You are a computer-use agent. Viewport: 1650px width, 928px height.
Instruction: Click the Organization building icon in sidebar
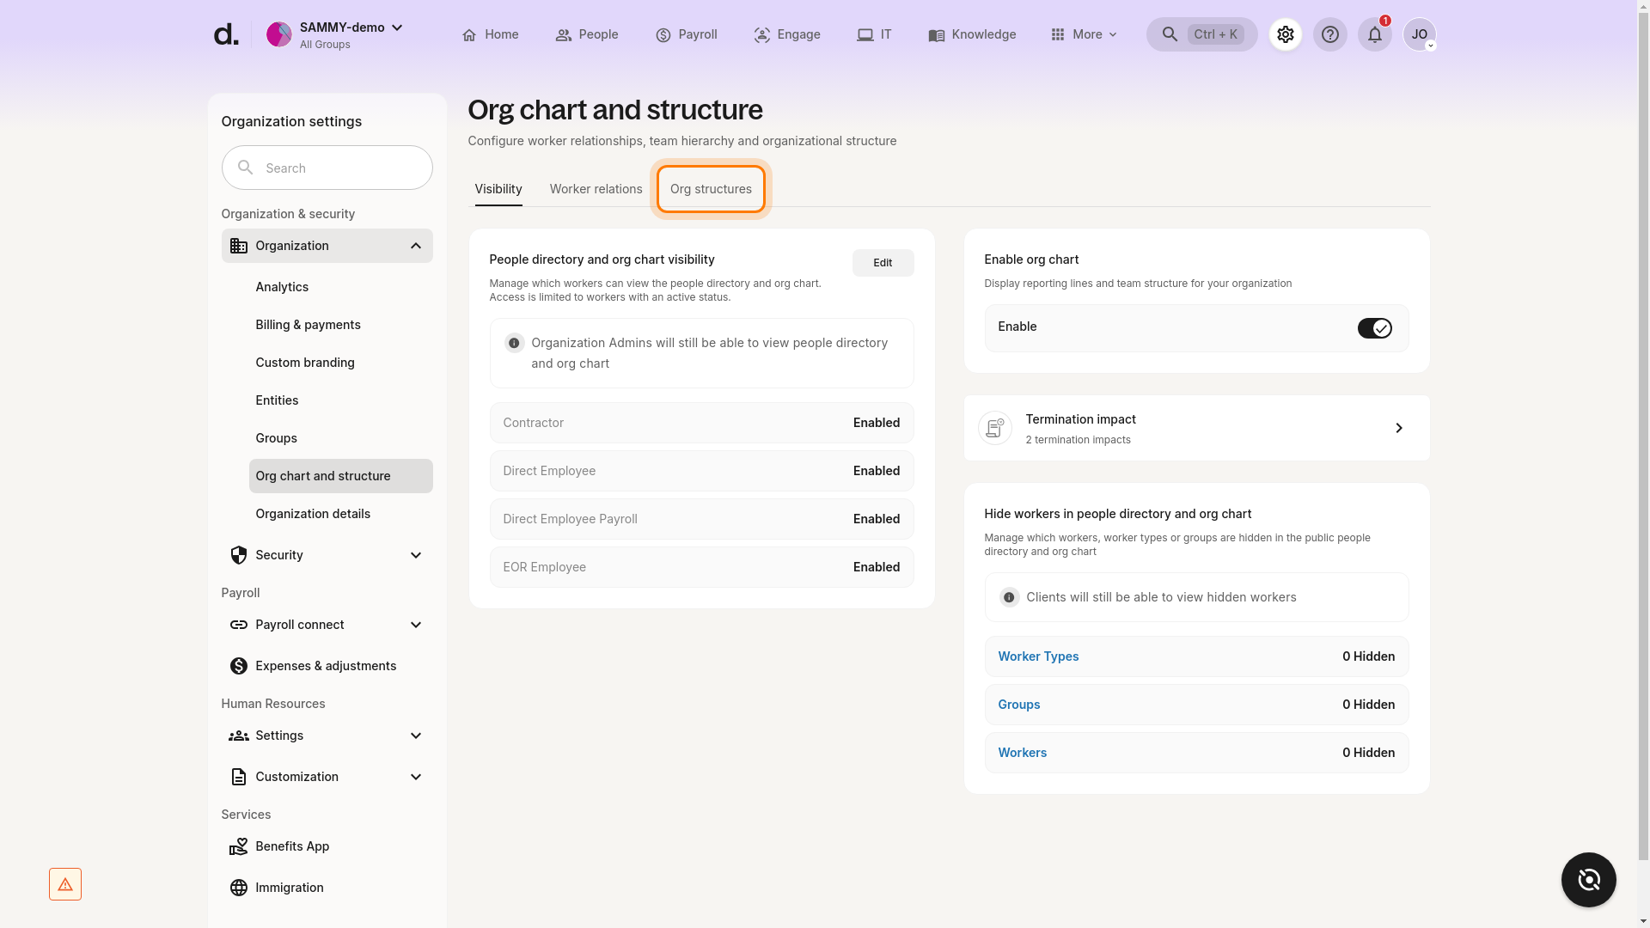(x=239, y=246)
